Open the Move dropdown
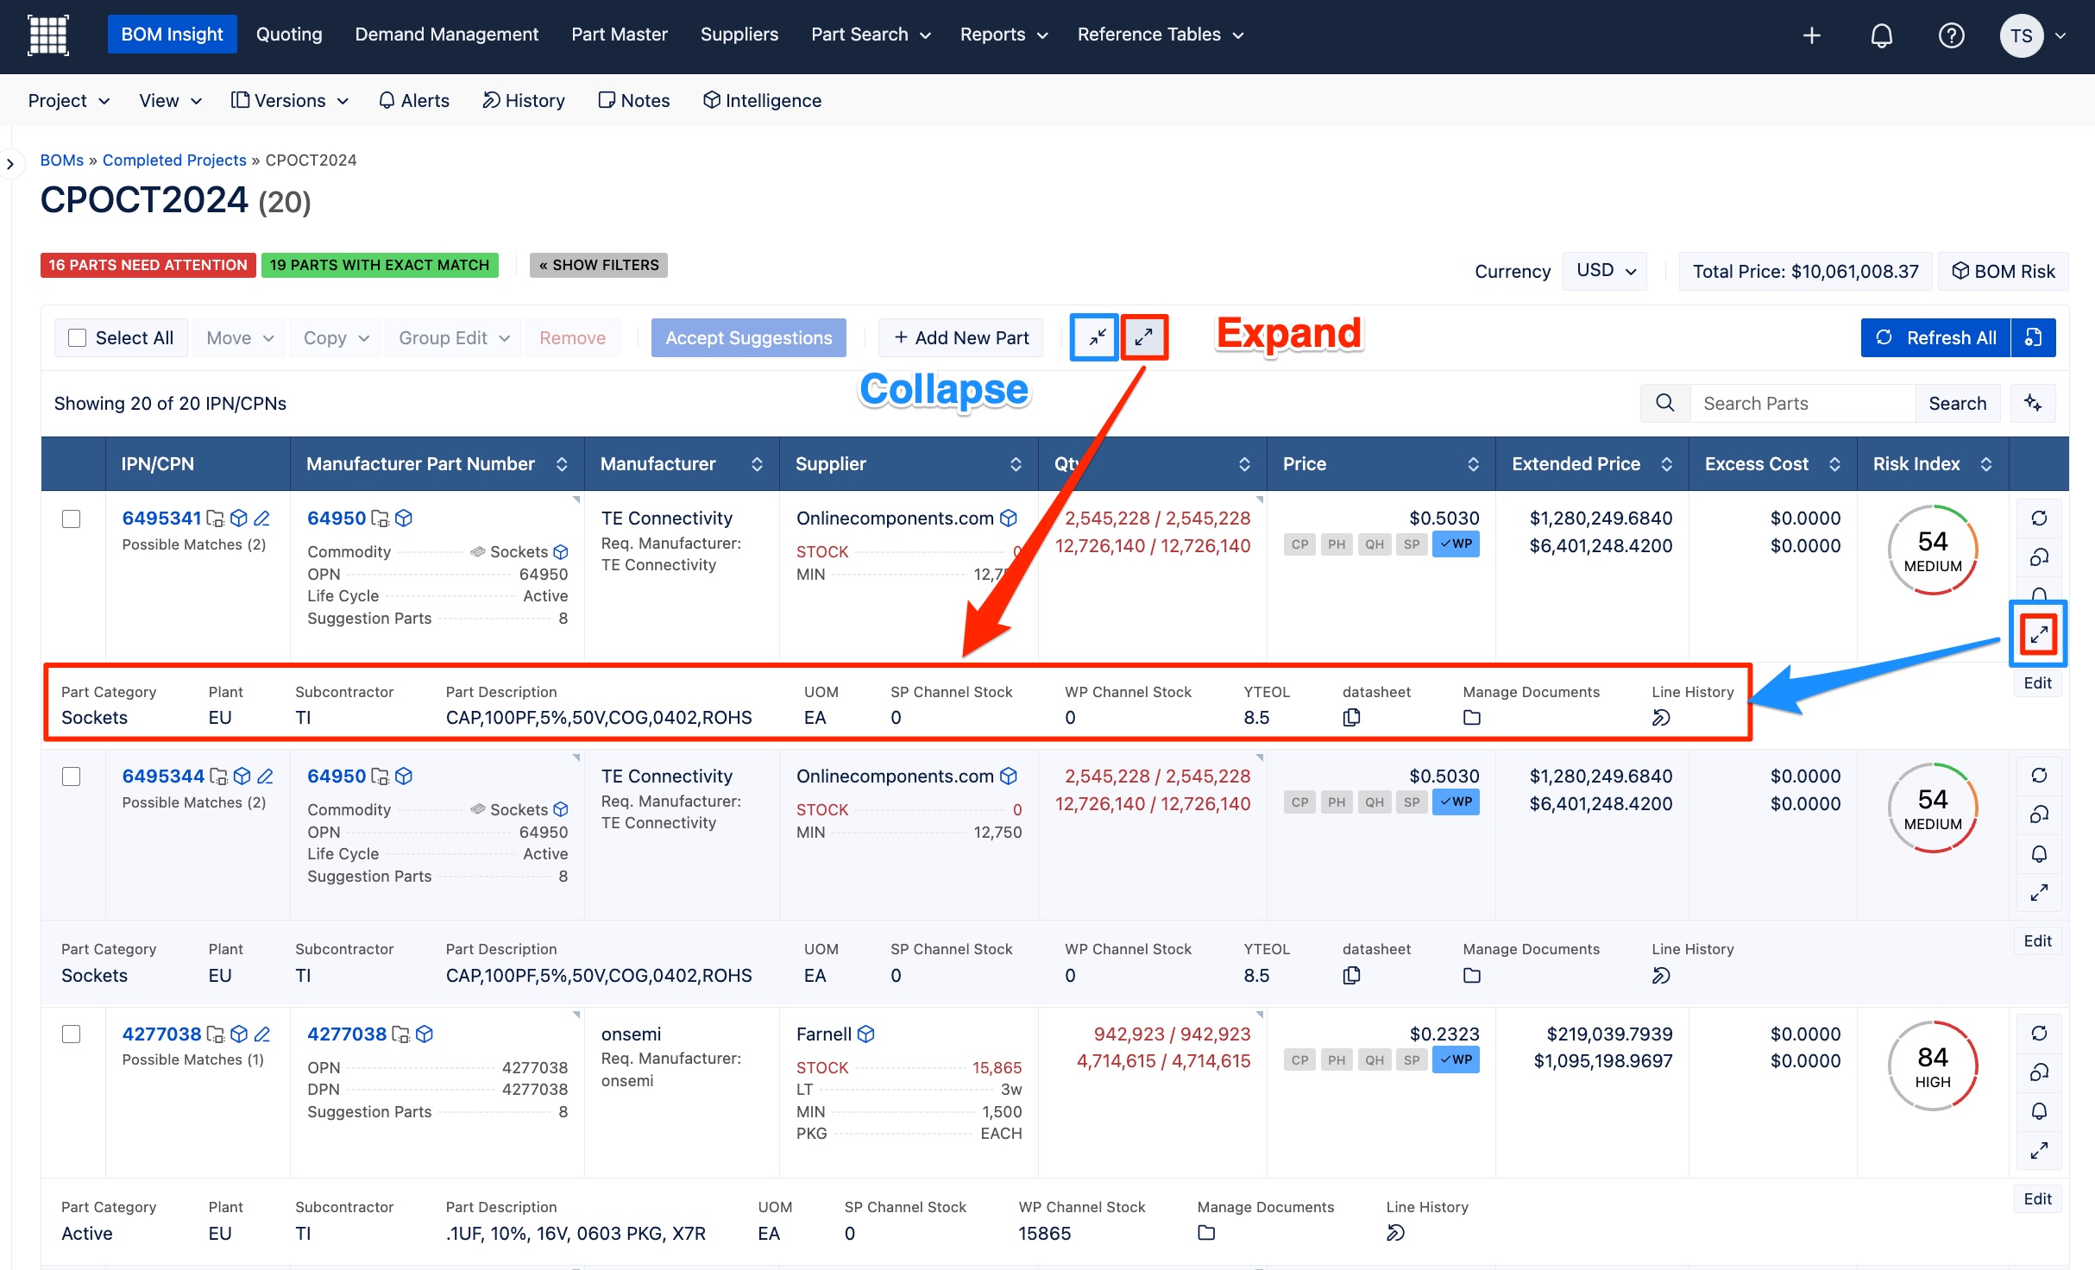This screenshot has width=2095, height=1270. (x=240, y=338)
